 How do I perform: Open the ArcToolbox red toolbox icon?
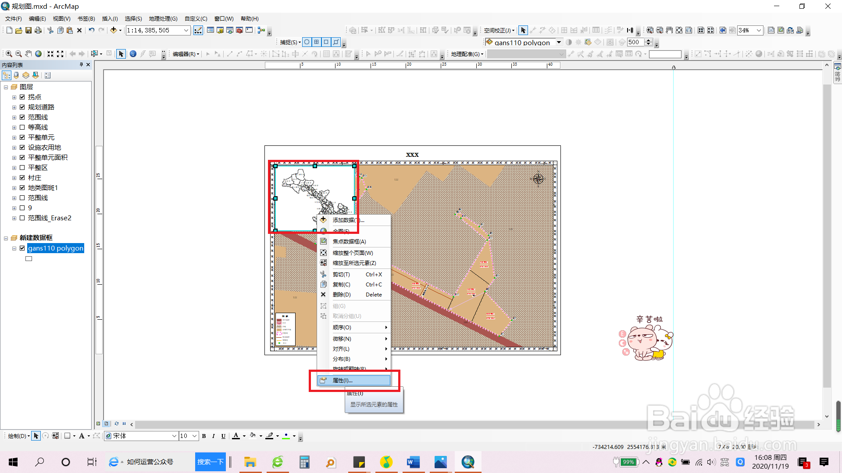pyautogui.click(x=239, y=30)
